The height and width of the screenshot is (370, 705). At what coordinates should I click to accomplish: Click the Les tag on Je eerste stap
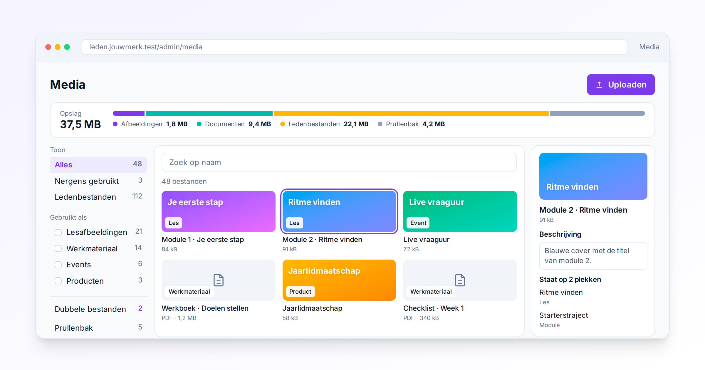[x=174, y=223]
